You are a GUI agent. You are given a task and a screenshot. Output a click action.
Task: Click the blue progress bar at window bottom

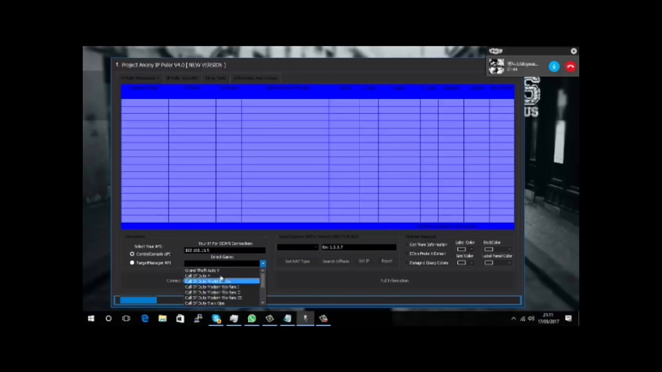pyautogui.click(x=318, y=300)
